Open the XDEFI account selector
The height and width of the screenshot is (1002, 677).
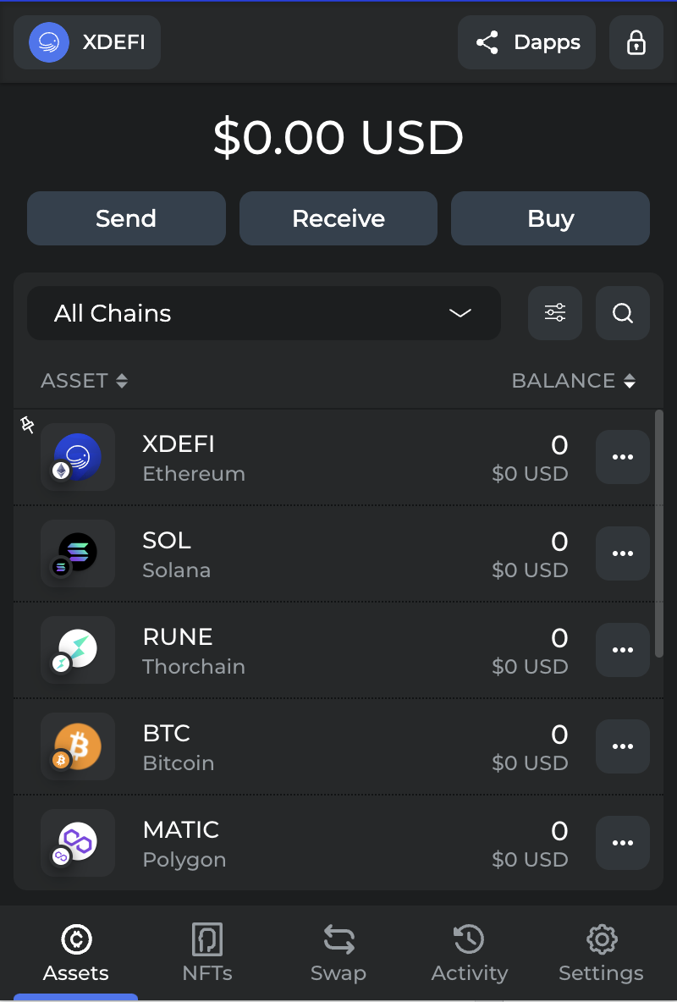(87, 42)
